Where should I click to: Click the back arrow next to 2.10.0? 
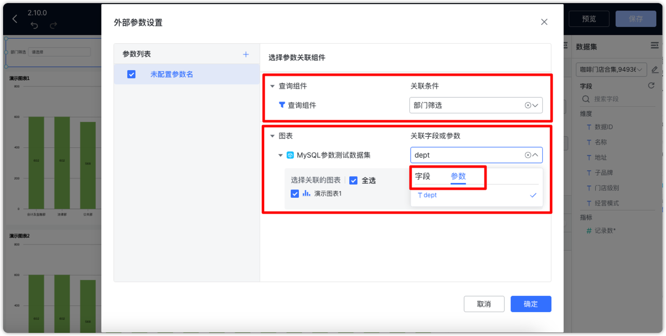[x=15, y=18]
